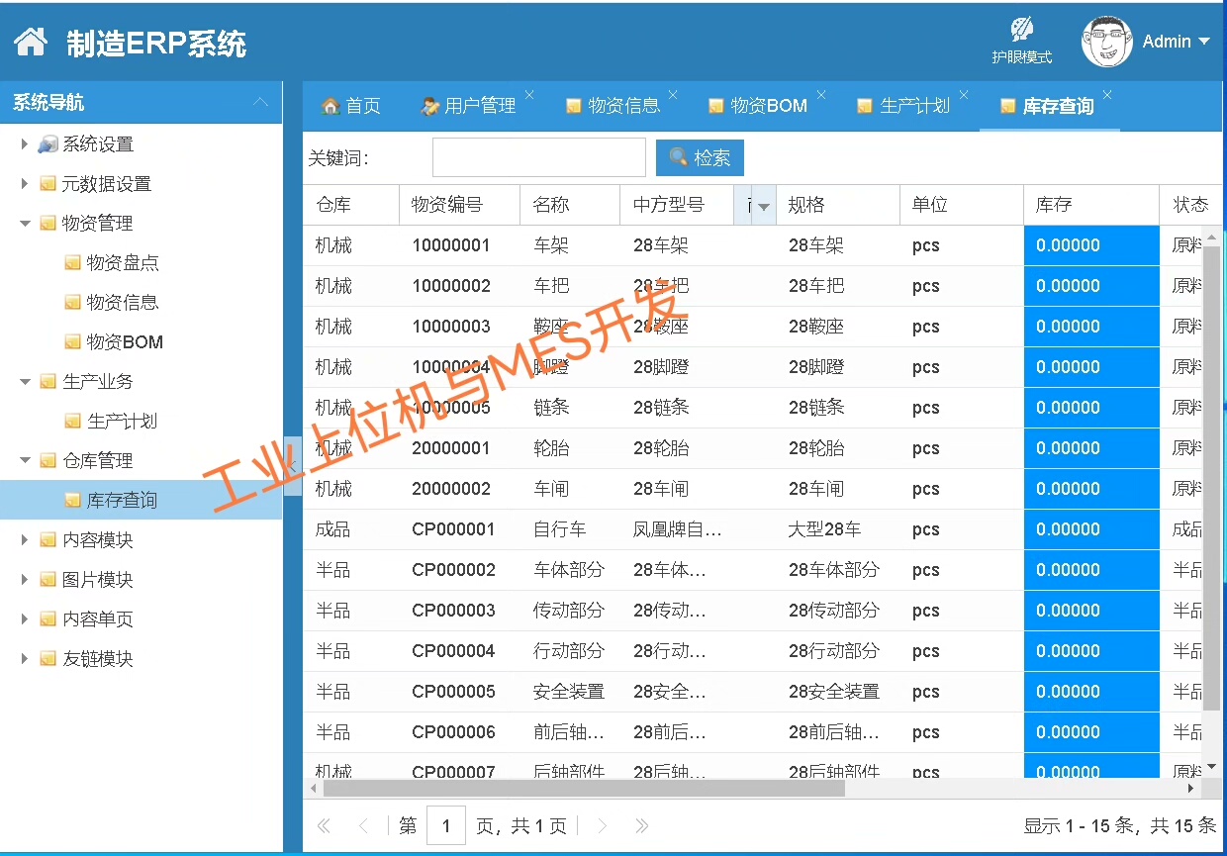The height and width of the screenshot is (856, 1227).
Task: Close the 库存查询 tab
Action: [1107, 95]
